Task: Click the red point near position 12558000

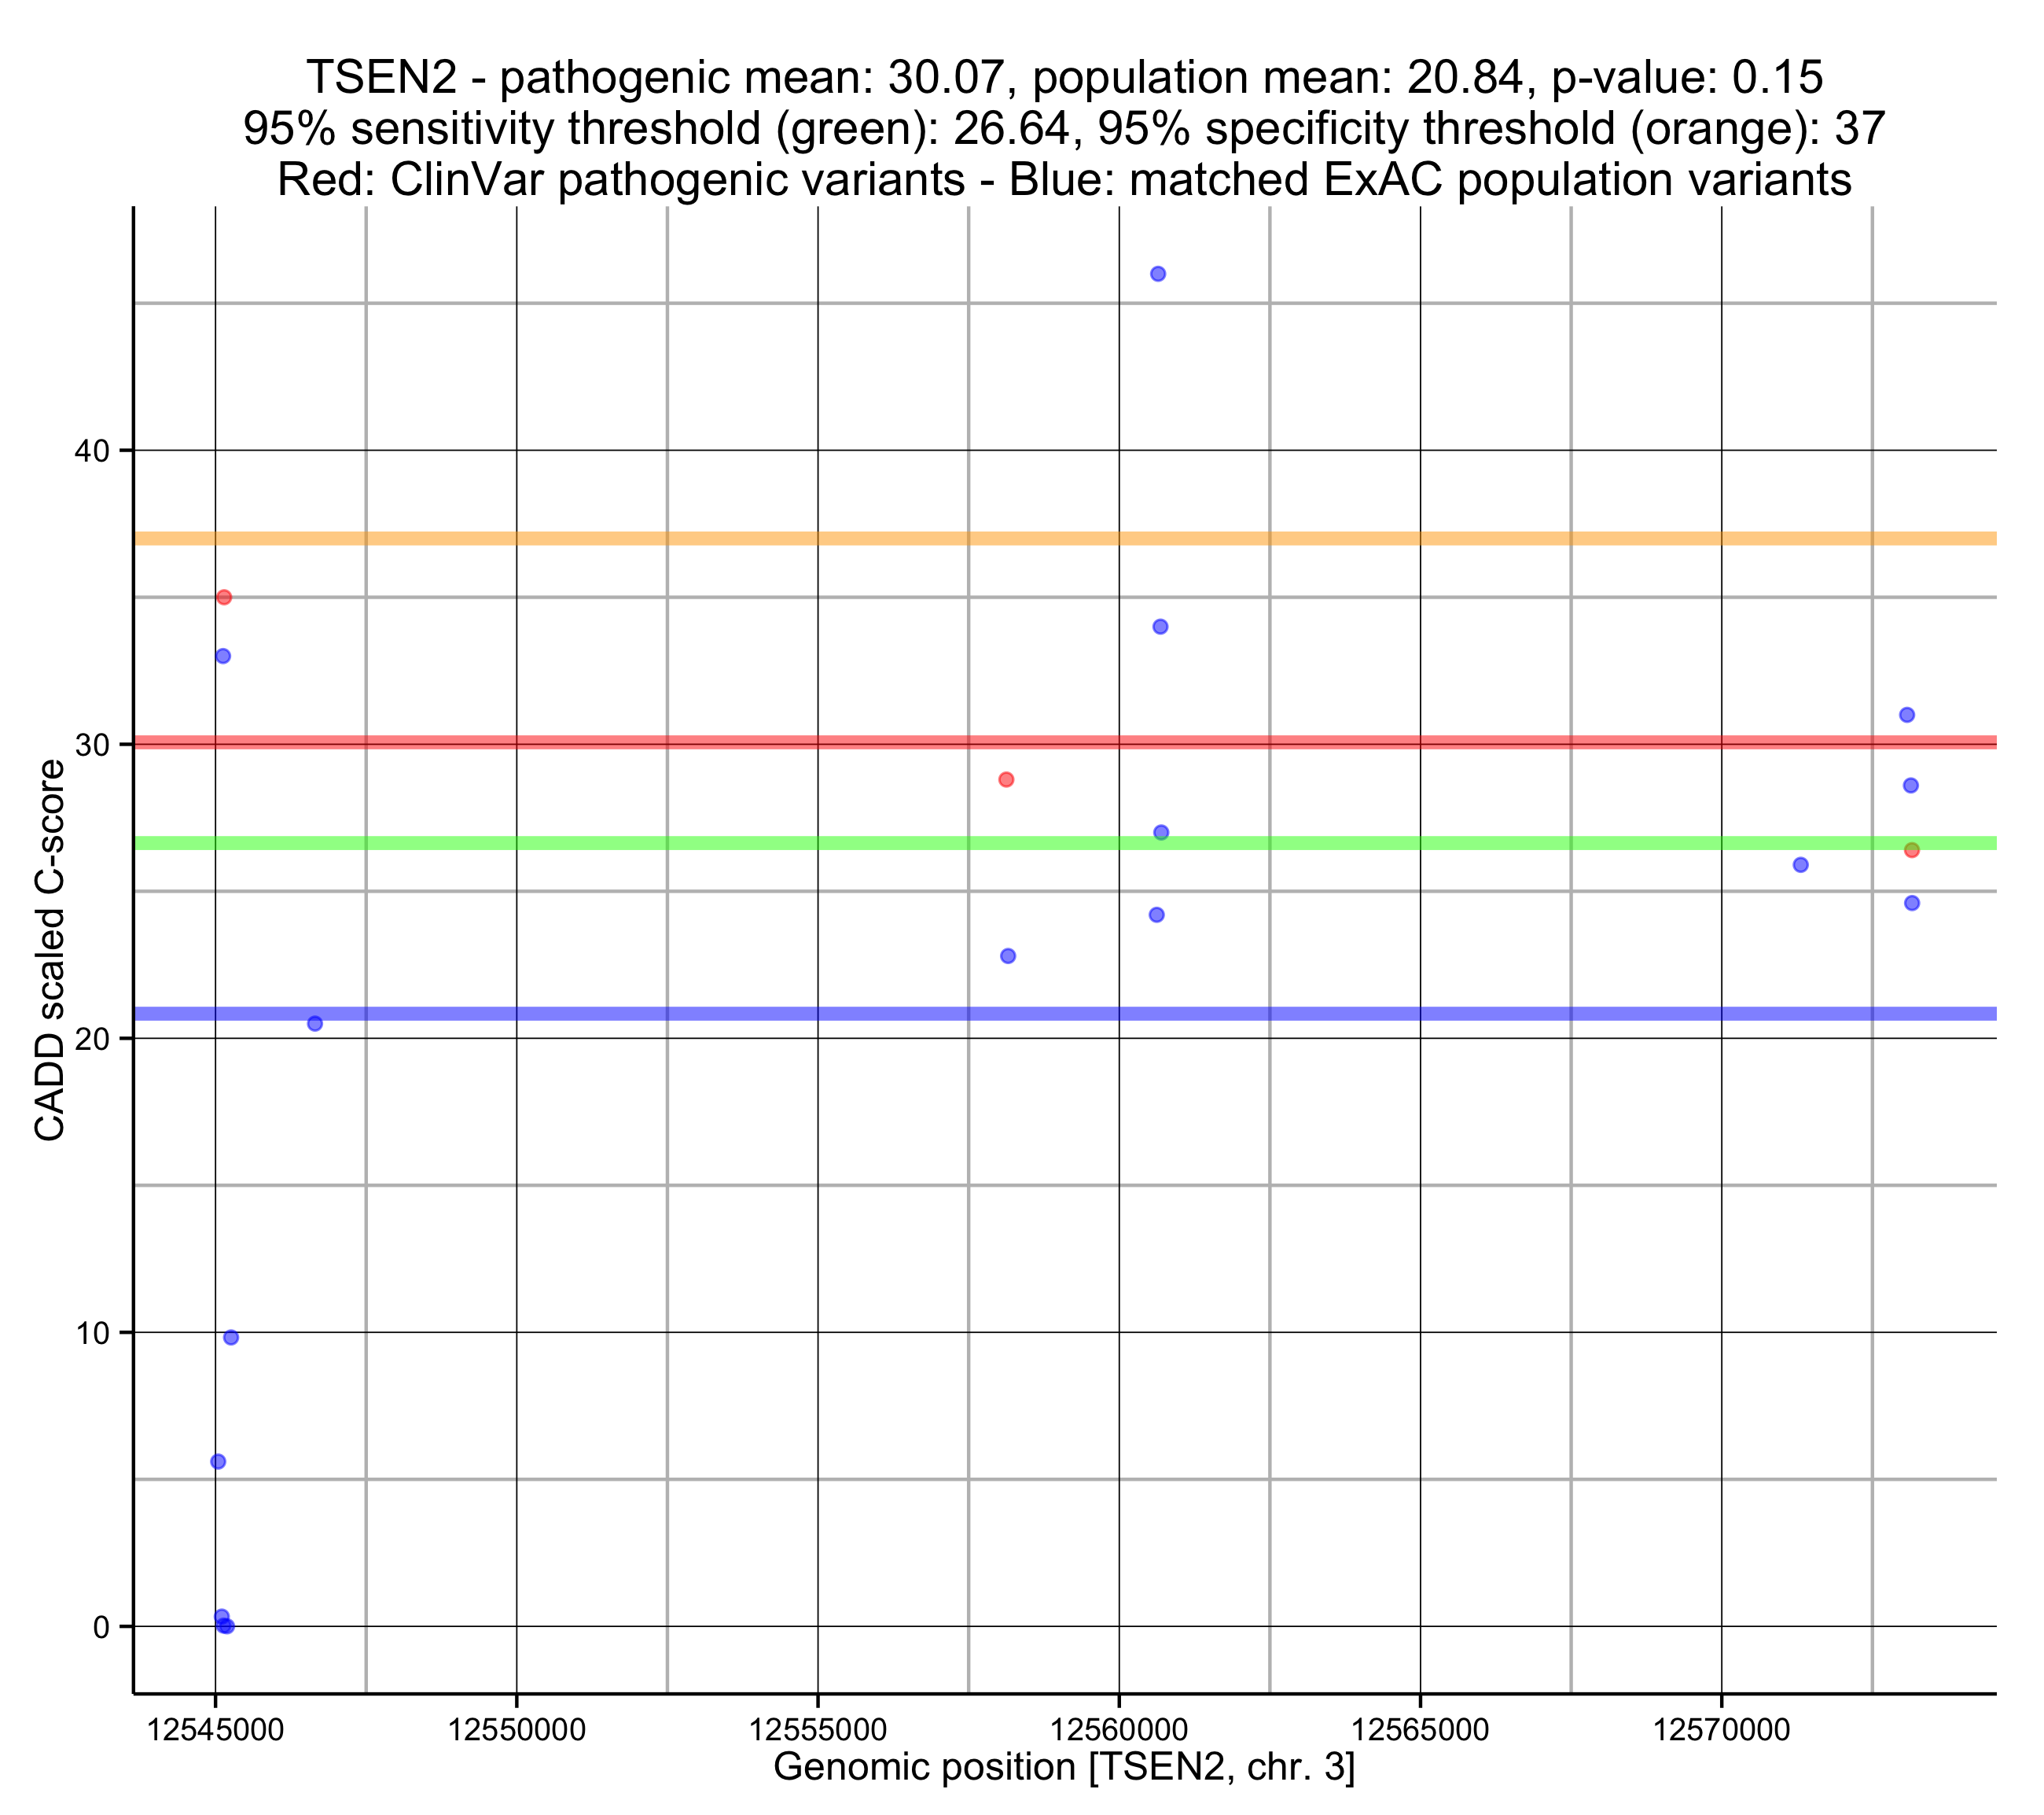Action: (x=1006, y=779)
